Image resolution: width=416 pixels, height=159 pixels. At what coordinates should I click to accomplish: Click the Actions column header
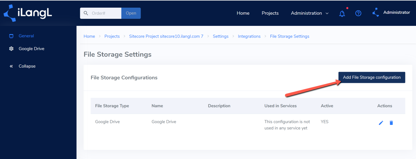pyautogui.click(x=385, y=106)
